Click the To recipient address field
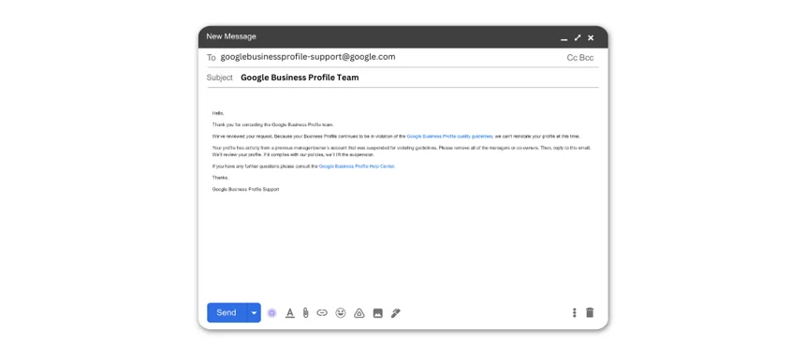805x359 pixels. tap(308, 57)
